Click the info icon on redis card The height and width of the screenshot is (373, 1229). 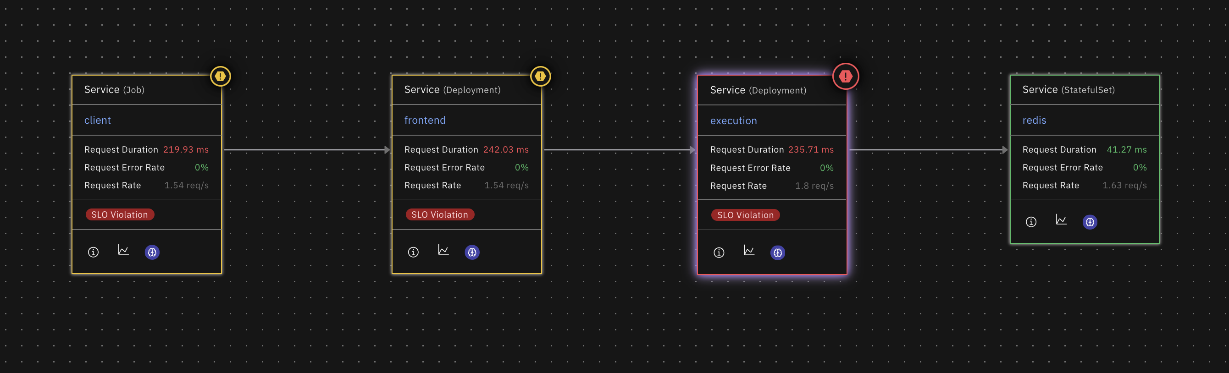click(1031, 222)
